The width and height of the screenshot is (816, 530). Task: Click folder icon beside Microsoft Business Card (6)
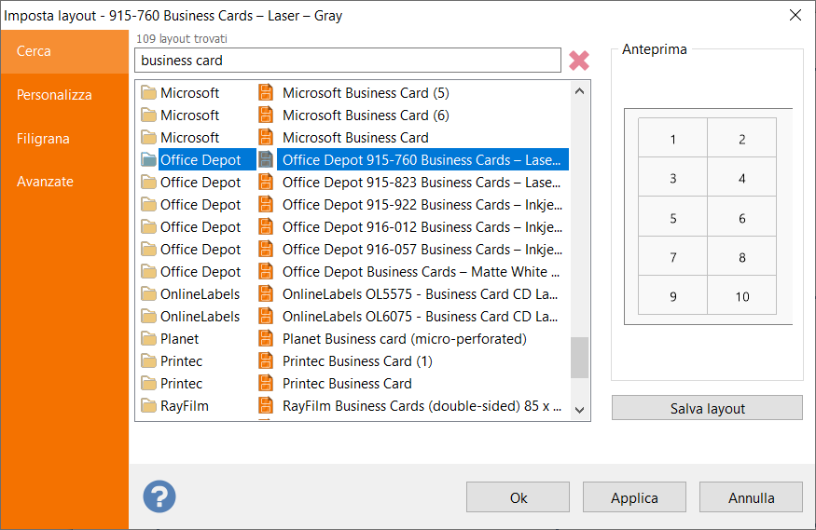tap(149, 116)
